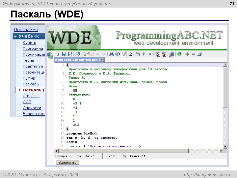Image resolution: width=237 pixels, height=178 pixels.
Task: Click the compile icon before the run arrow
Action: [x=138, y=54]
